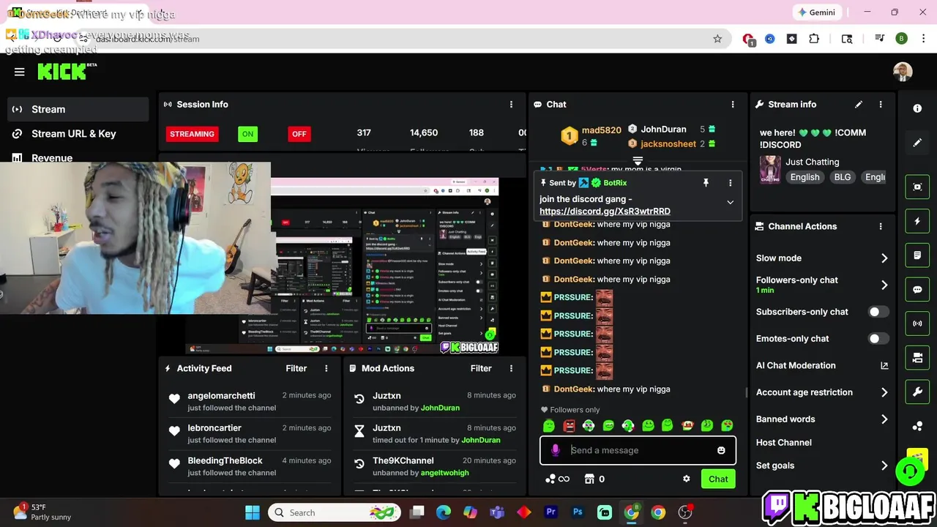Open Session Info three-dot menu
This screenshot has height=527, width=937.
pyautogui.click(x=511, y=105)
